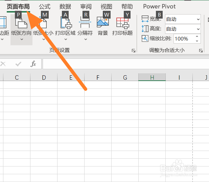Click the fx insert function icon
Viewport: 209px width, 182px height.
[33, 64]
